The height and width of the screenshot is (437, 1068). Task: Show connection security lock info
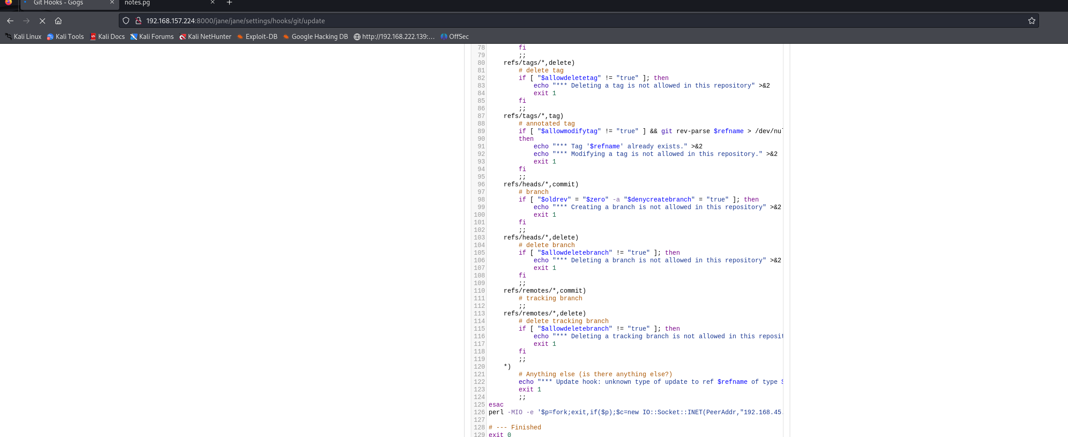pyautogui.click(x=138, y=21)
